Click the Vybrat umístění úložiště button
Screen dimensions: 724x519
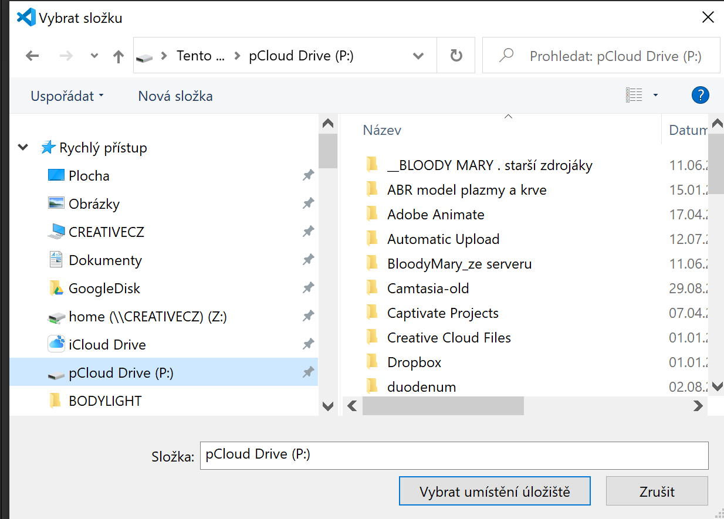(x=494, y=491)
